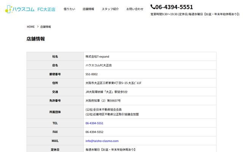
Task: Select the 店舗情報 page heading
Action: 36,39
